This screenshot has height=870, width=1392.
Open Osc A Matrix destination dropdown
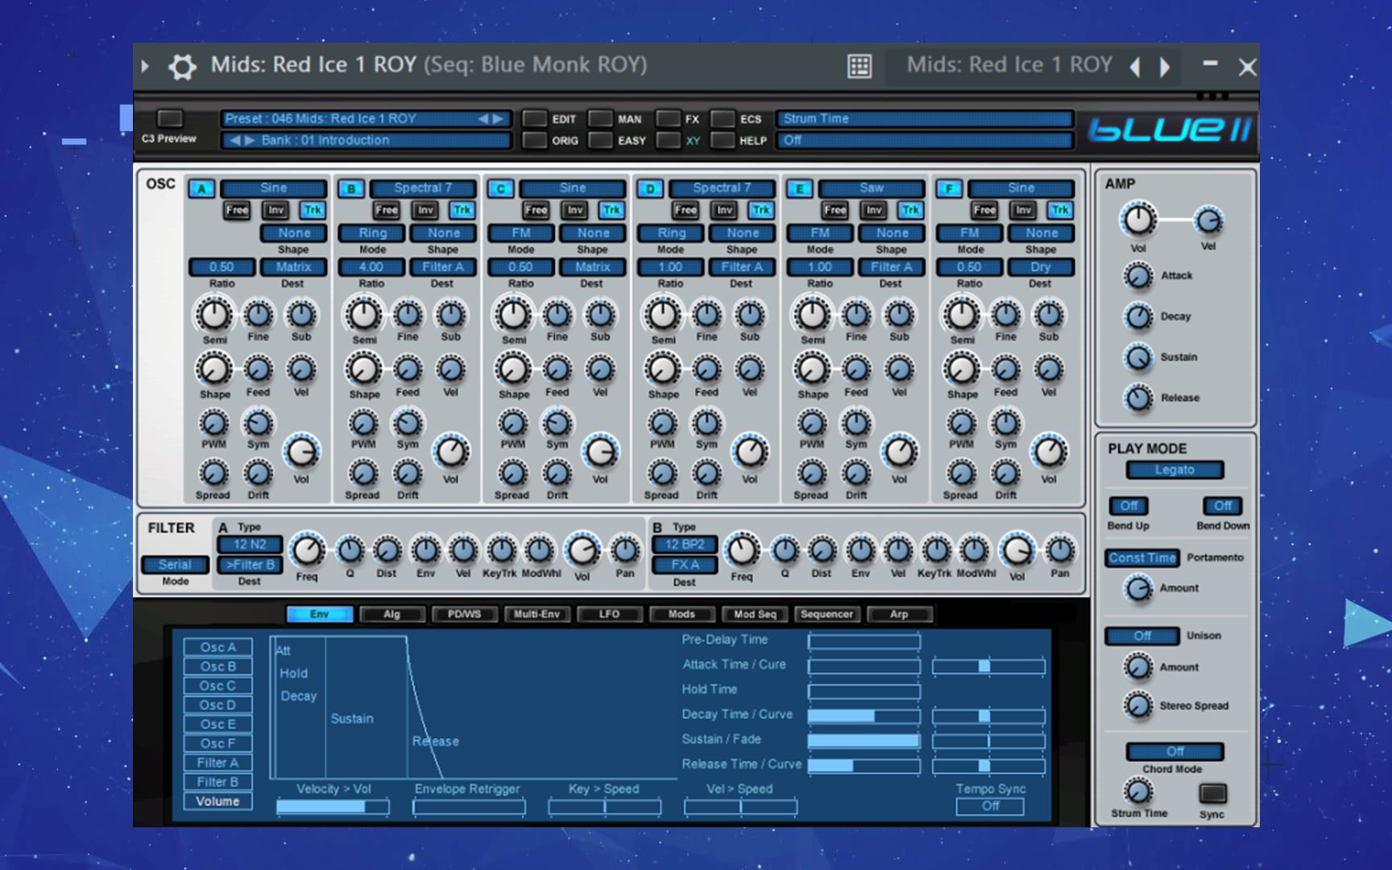point(293,267)
